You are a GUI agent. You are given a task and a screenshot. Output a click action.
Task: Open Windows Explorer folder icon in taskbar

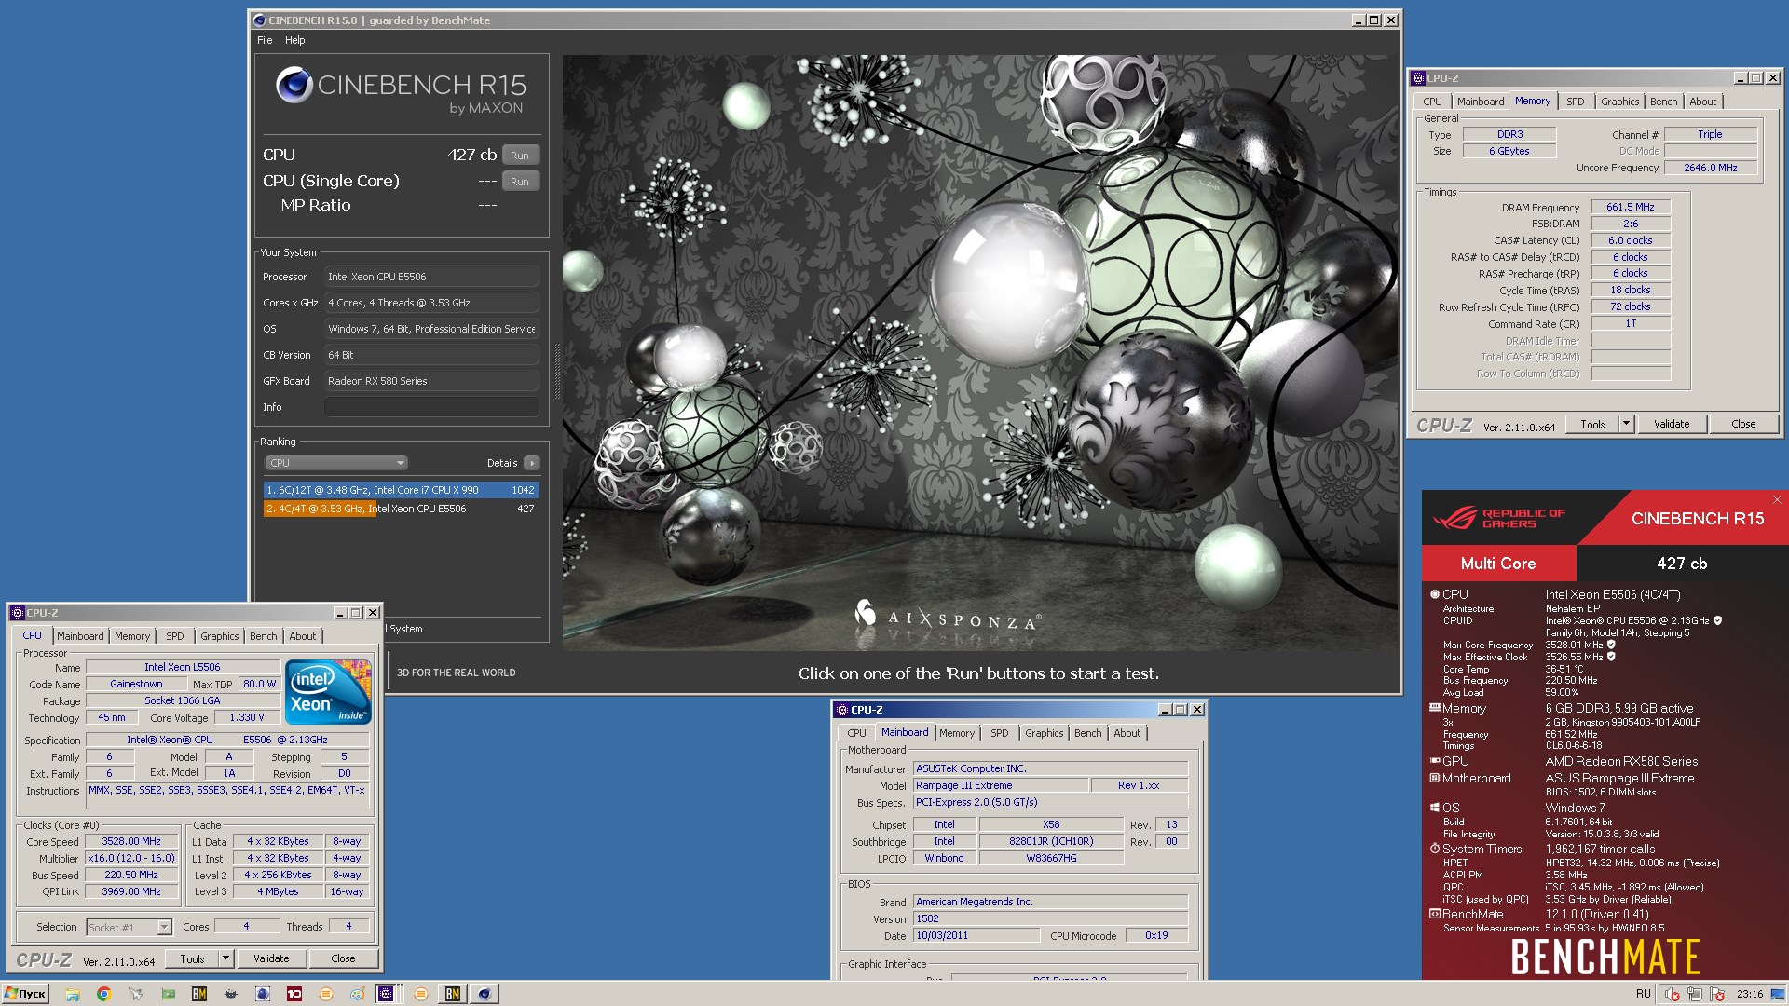pos(72,994)
